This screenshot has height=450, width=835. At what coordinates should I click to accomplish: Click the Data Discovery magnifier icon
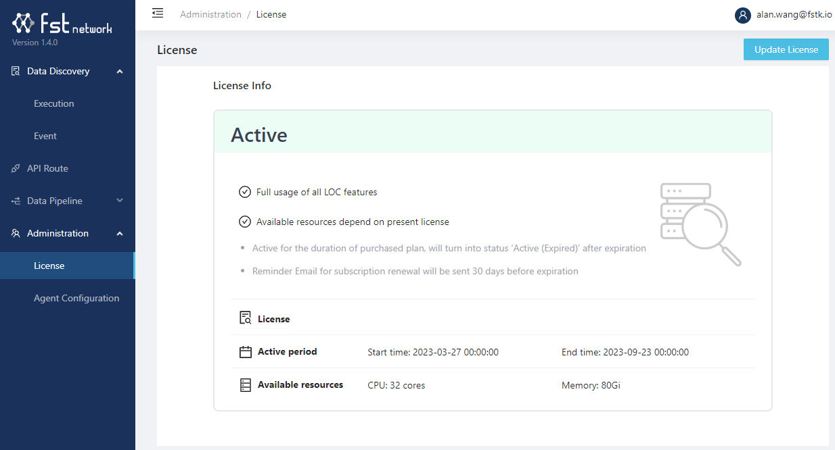tap(16, 71)
